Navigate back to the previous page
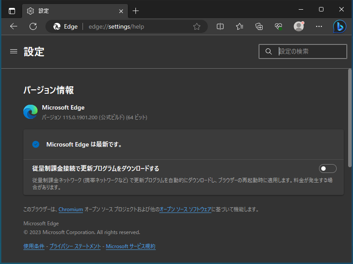The width and height of the screenshot is (353, 264). (13, 26)
